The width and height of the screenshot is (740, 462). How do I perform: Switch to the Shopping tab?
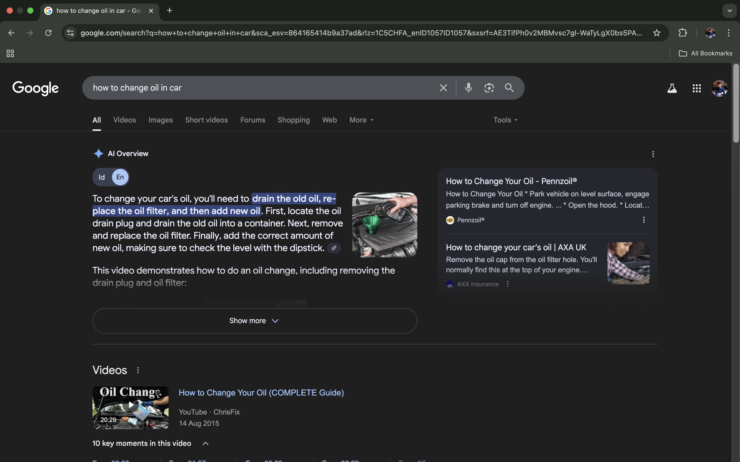(293, 120)
